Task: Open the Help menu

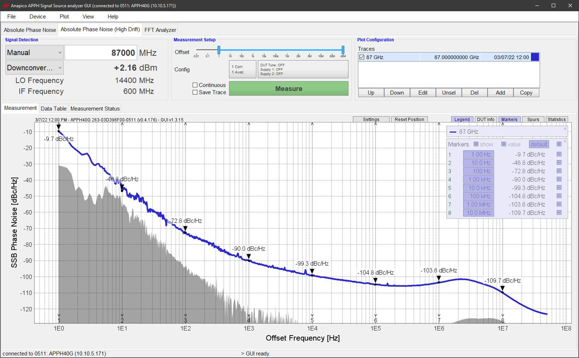Action: pyautogui.click(x=113, y=17)
